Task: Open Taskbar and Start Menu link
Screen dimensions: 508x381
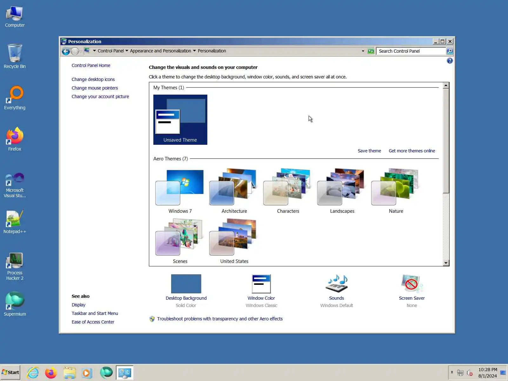Action: tap(95, 313)
